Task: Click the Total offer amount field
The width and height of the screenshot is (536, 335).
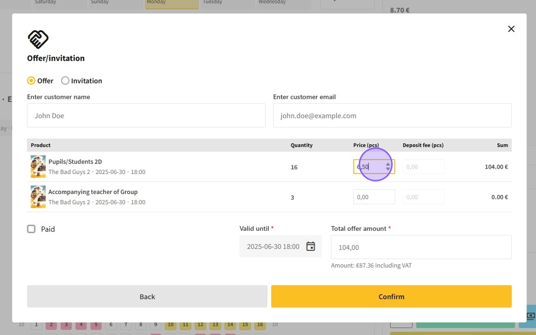Action: click(421, 247)
